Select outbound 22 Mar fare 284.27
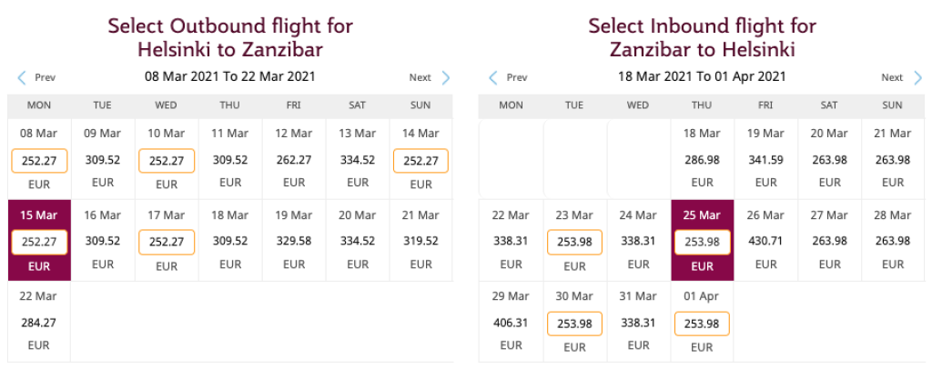Viewport: 932px width, 379px height. tap(38, 322)
